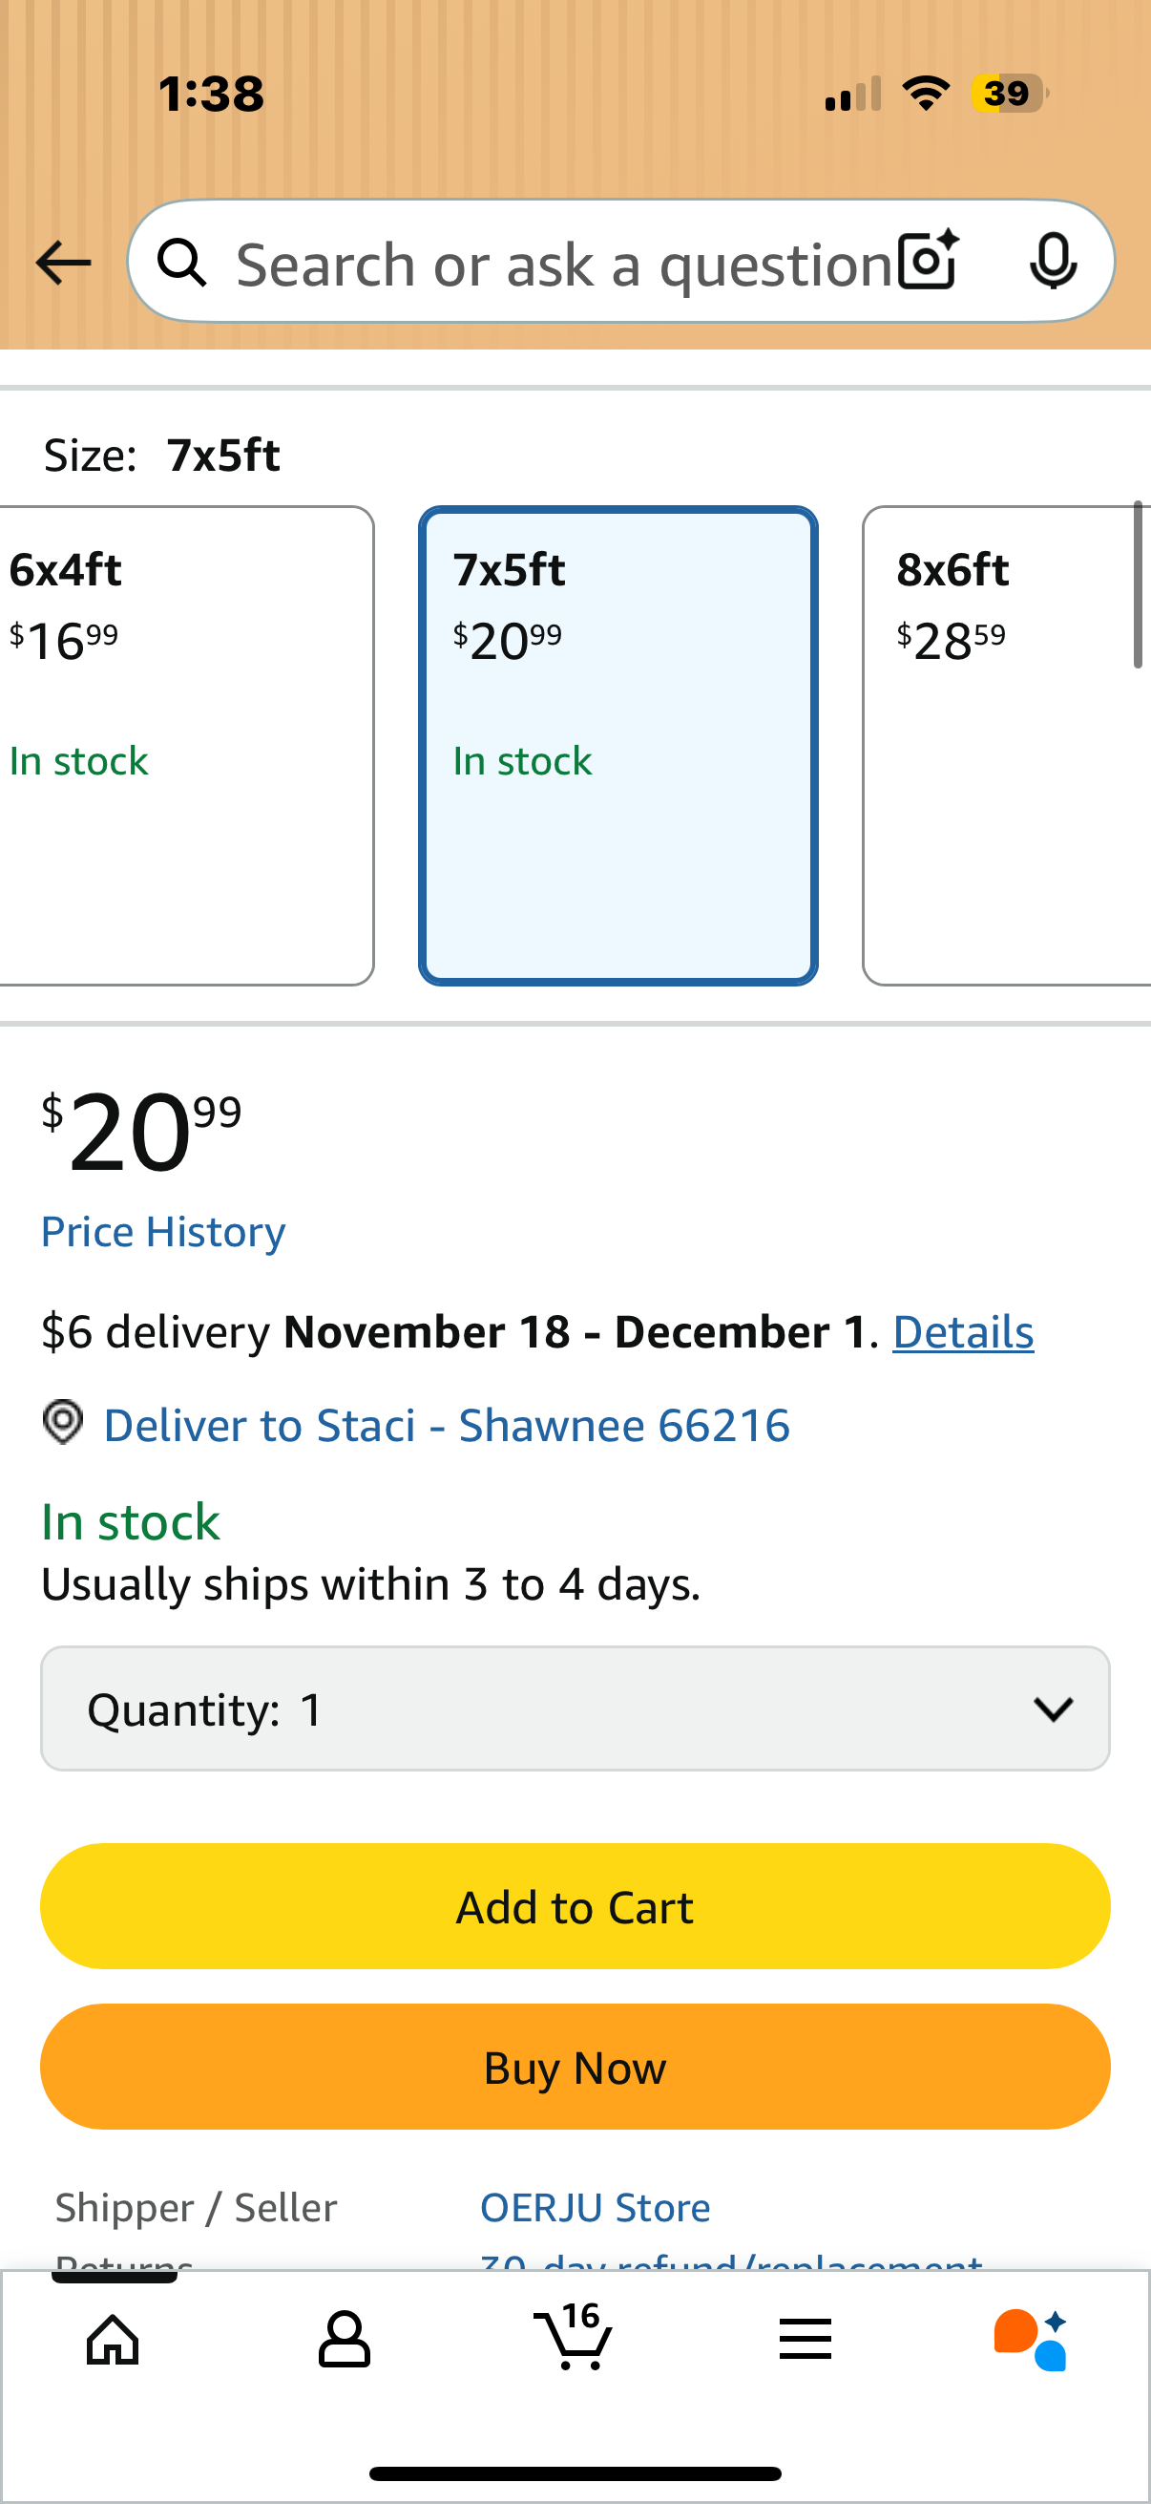
Task: Visit the OERJU Store seller link
Action: [x=595, y=2208]
